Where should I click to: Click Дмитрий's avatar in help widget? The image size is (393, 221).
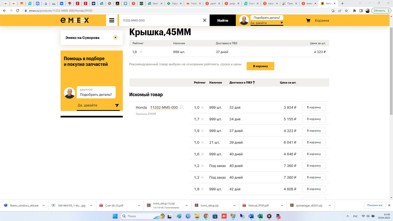pos(69,93)
